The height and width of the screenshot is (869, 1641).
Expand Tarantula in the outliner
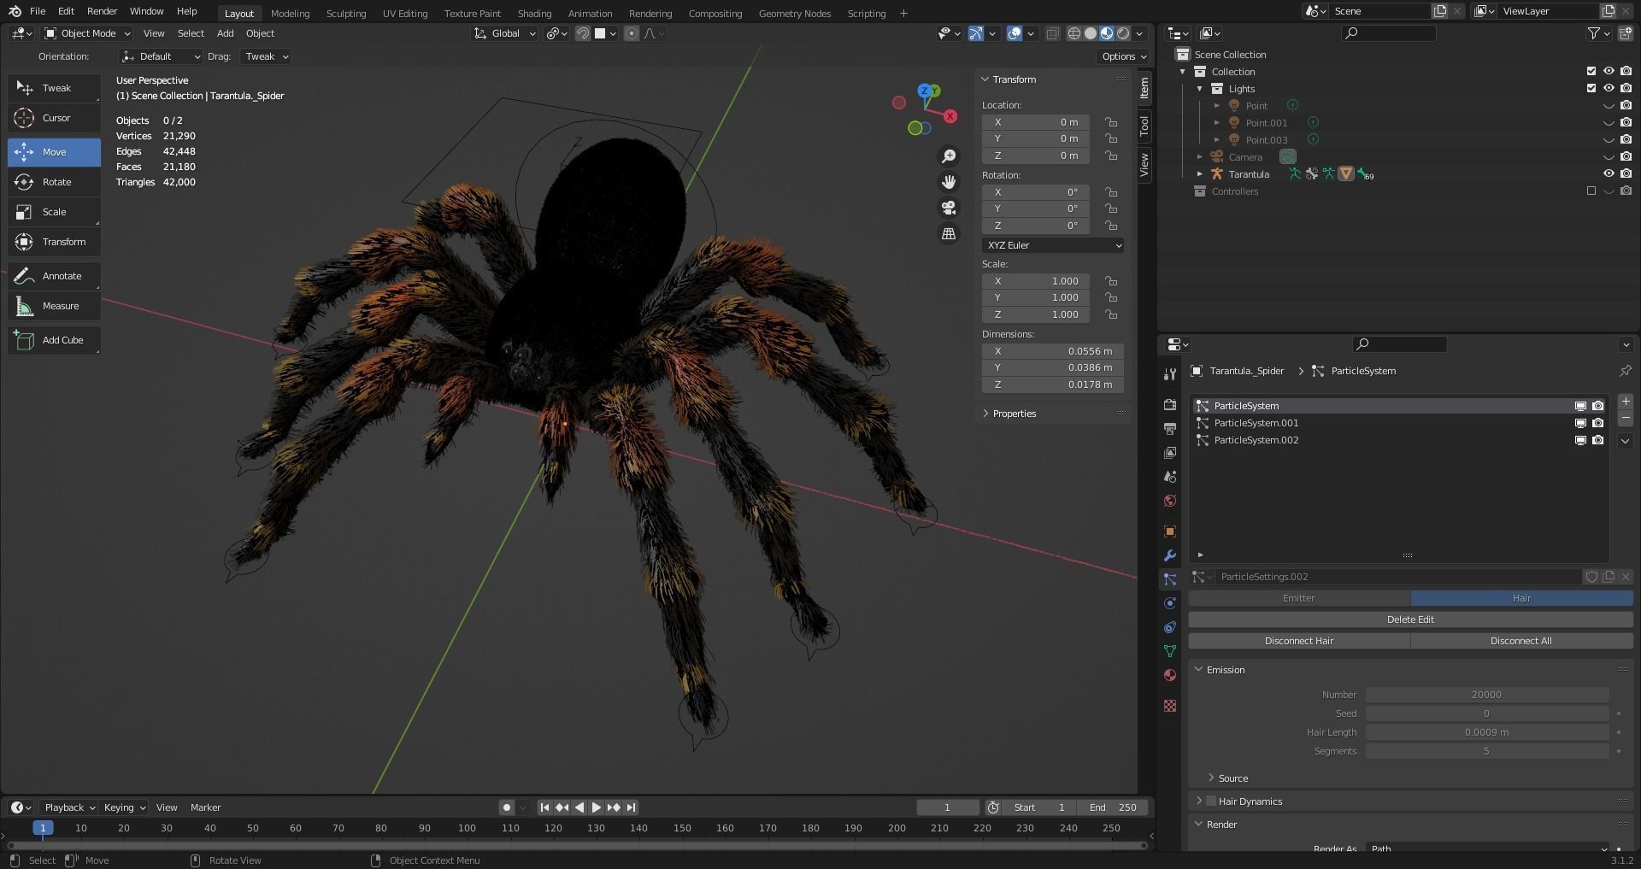(x=1199, y=174)
